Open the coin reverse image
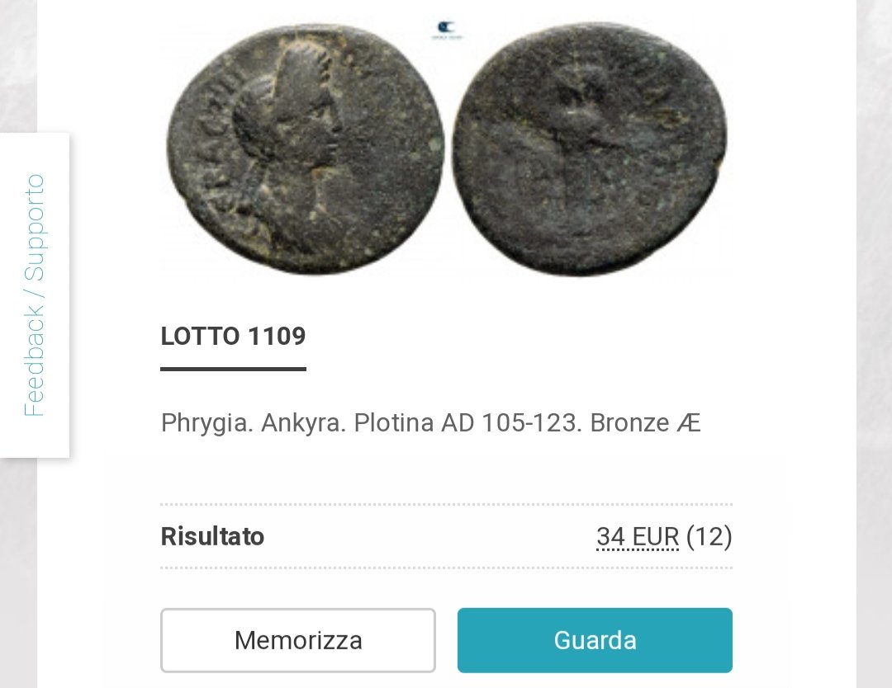 (x=590, y=149)
